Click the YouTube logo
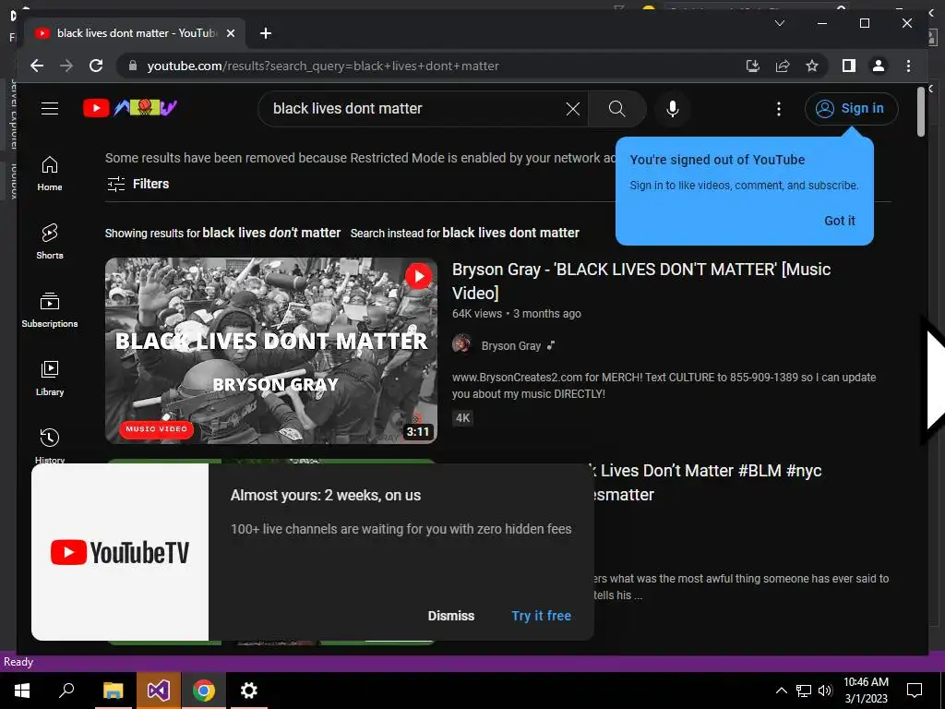 point(130,108)
